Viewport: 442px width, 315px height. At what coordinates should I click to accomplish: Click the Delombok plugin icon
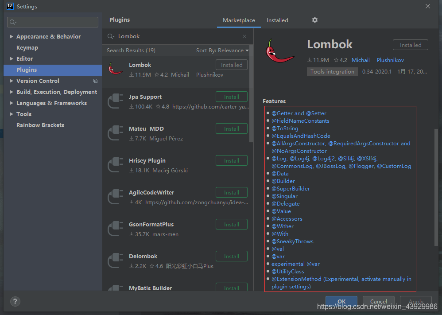click(x=116, y=261)
